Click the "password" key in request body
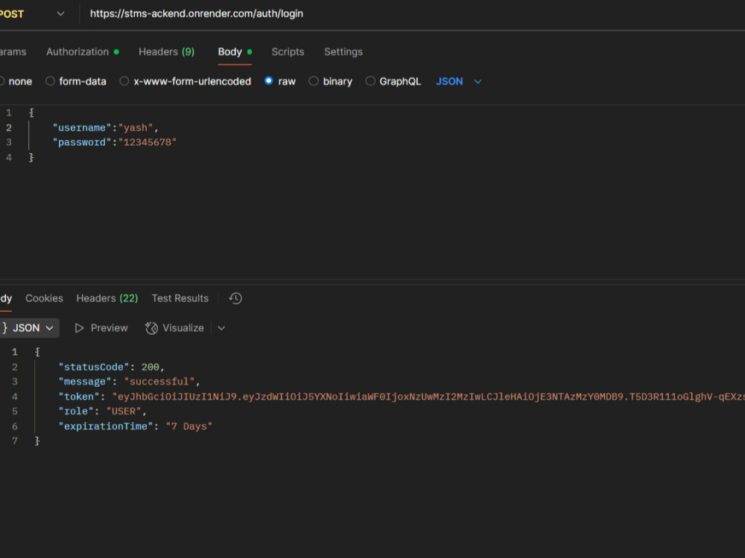Viewport: 745px width, 558px height. pos(82,142)
